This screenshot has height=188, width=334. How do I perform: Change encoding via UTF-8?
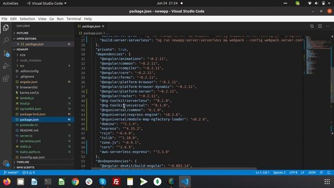point(293,172)
